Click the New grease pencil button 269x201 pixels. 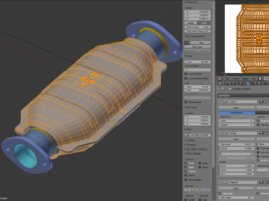(201, 43)
